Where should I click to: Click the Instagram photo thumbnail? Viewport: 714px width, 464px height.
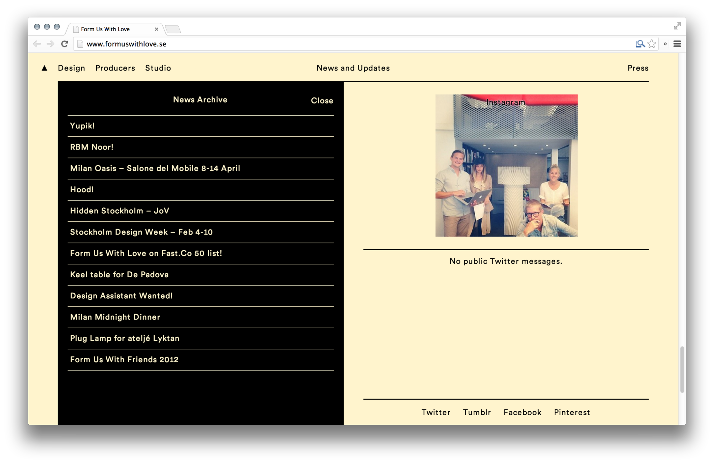point(506,166)
